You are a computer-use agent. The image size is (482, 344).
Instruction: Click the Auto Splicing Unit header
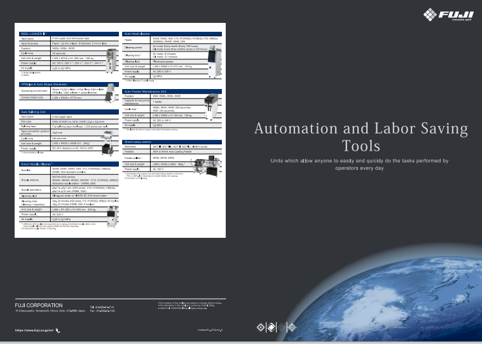pyautogui.click(x=69, y=112)
